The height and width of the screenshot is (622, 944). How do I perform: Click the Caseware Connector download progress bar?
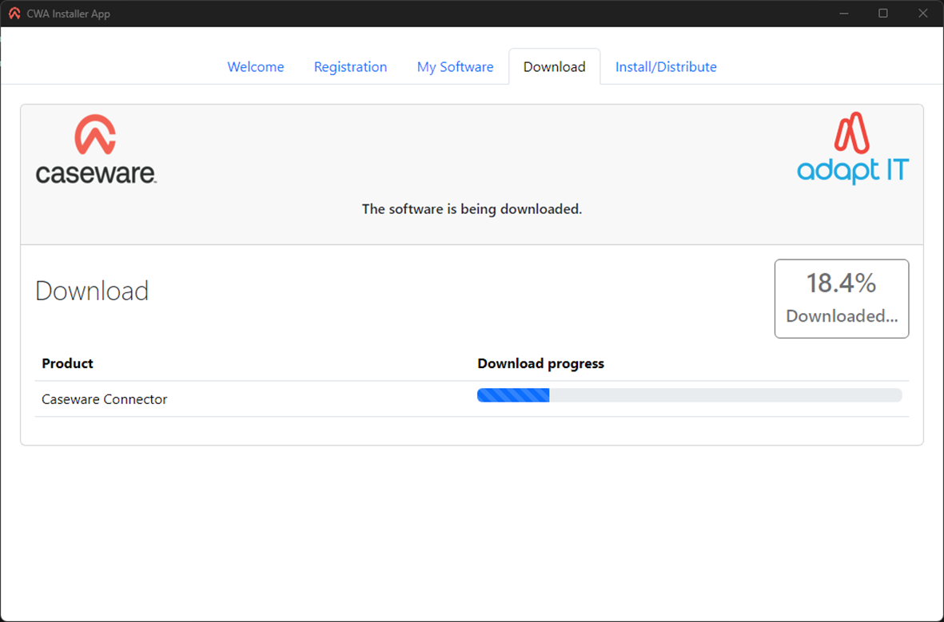689,395
